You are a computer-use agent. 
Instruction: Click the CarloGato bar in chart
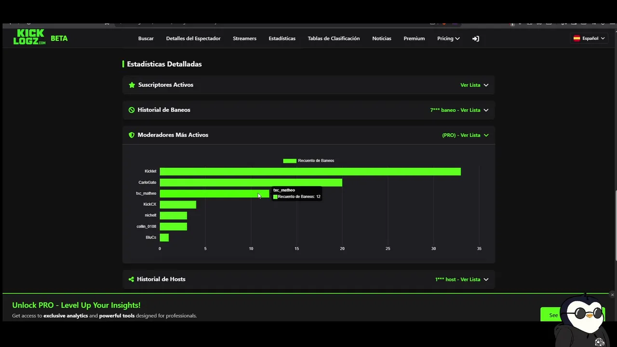click(251, 183)
